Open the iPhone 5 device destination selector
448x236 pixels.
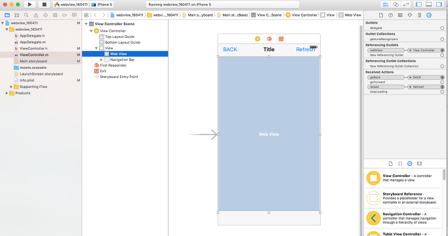point(102,5)
